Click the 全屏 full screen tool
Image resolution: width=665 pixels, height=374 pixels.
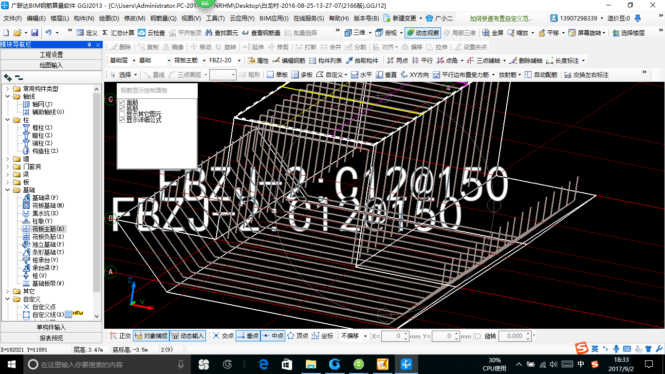(x=493, y=33)
